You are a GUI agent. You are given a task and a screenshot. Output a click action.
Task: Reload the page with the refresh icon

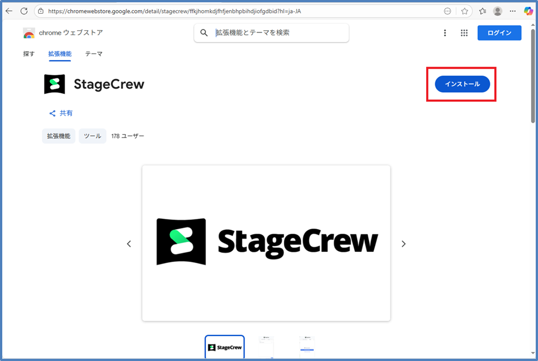pos(24,11)
